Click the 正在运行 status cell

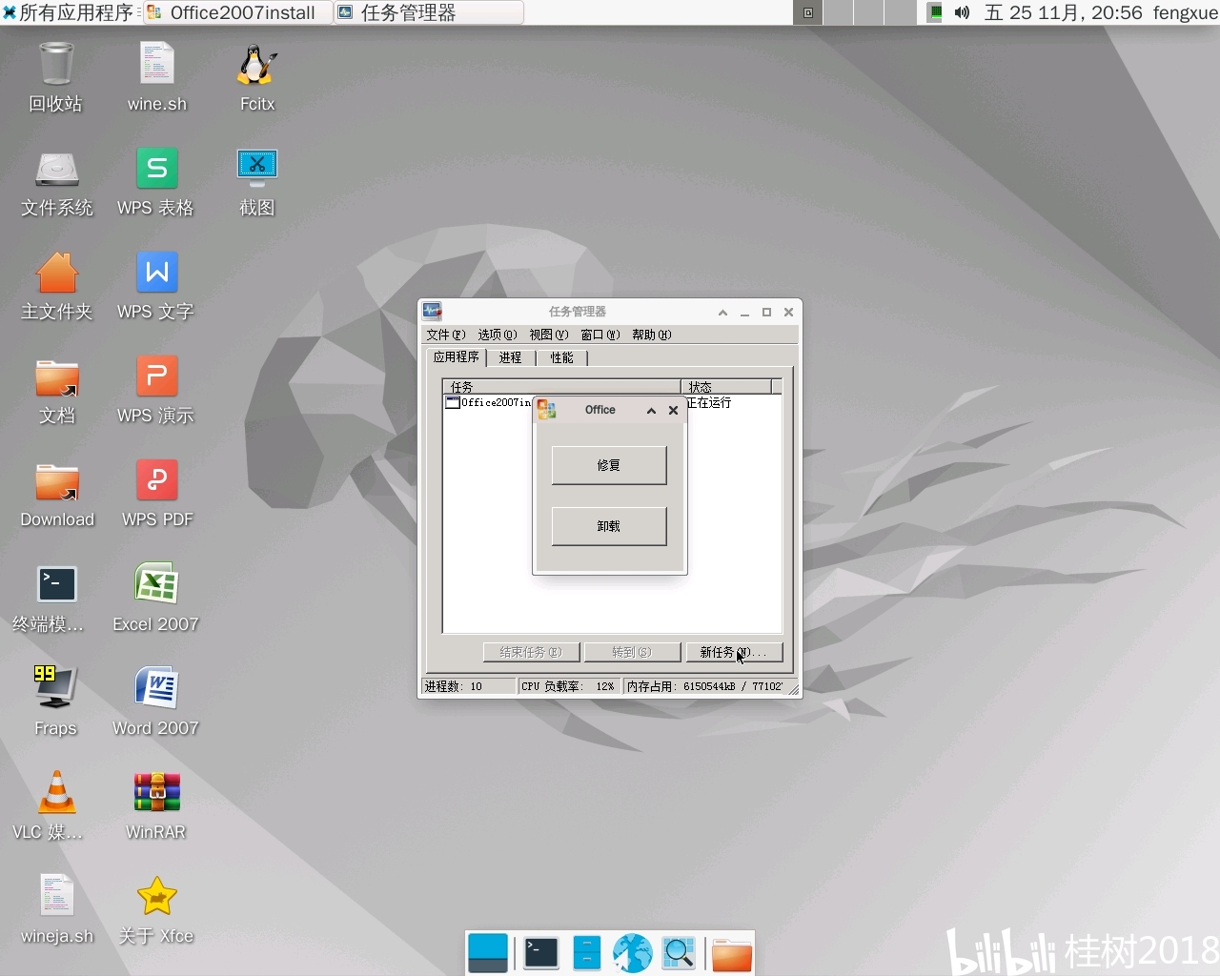point(709,403)
